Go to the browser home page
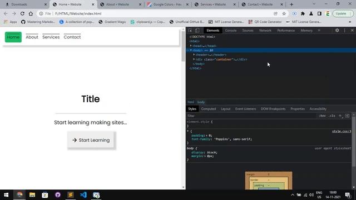This screenshot has width=356, height=200. click(x=31, y=13)
